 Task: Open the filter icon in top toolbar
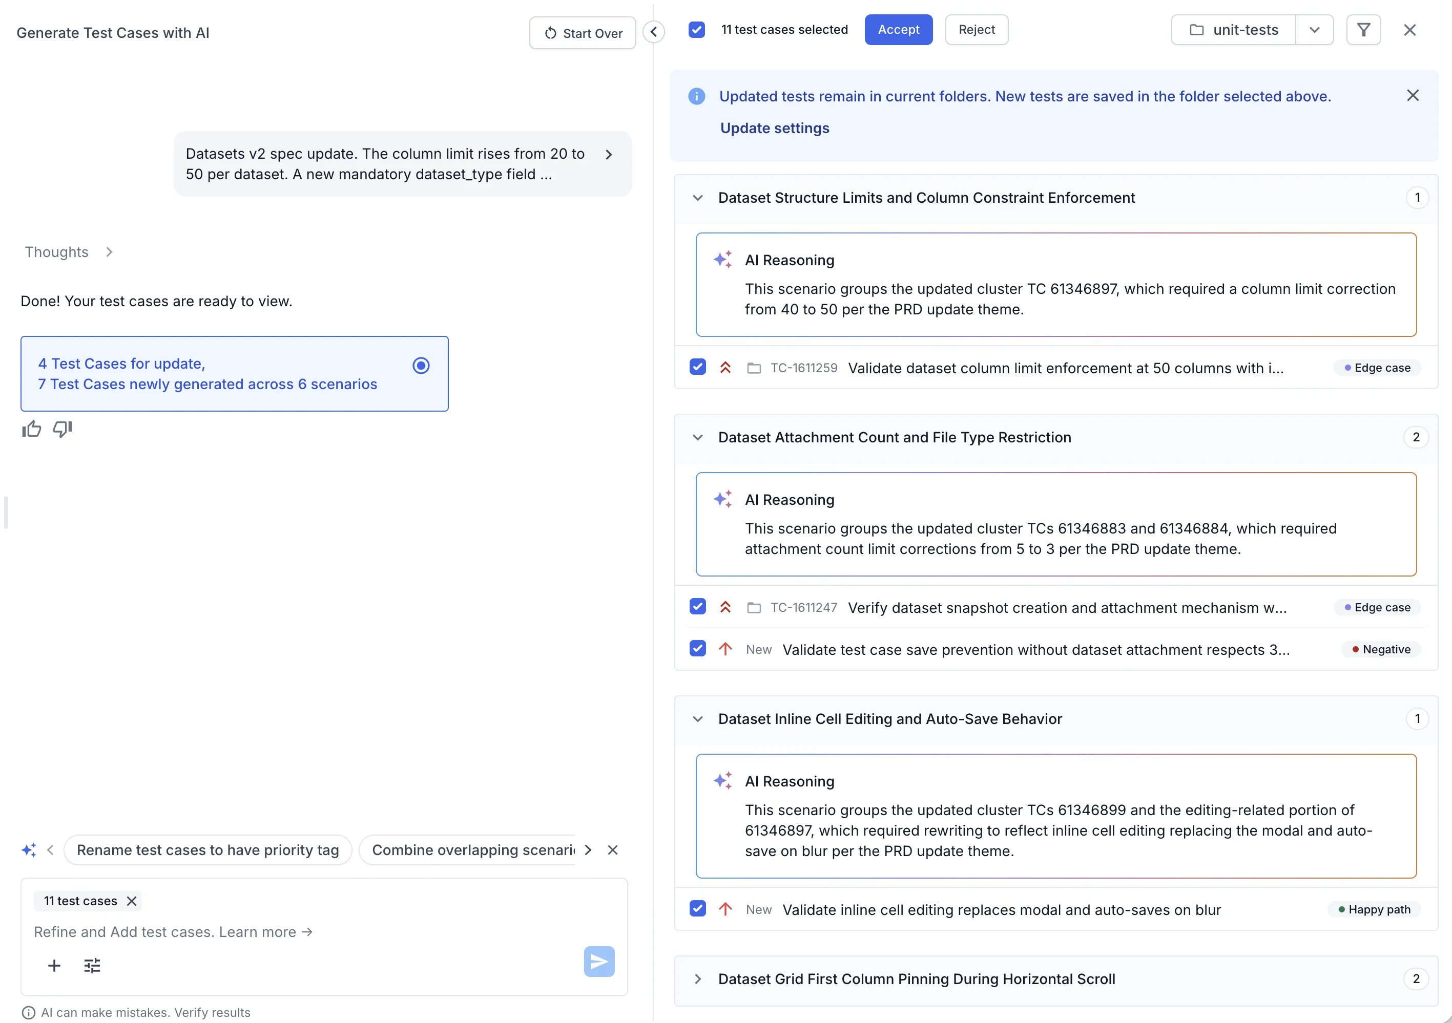1363,30
